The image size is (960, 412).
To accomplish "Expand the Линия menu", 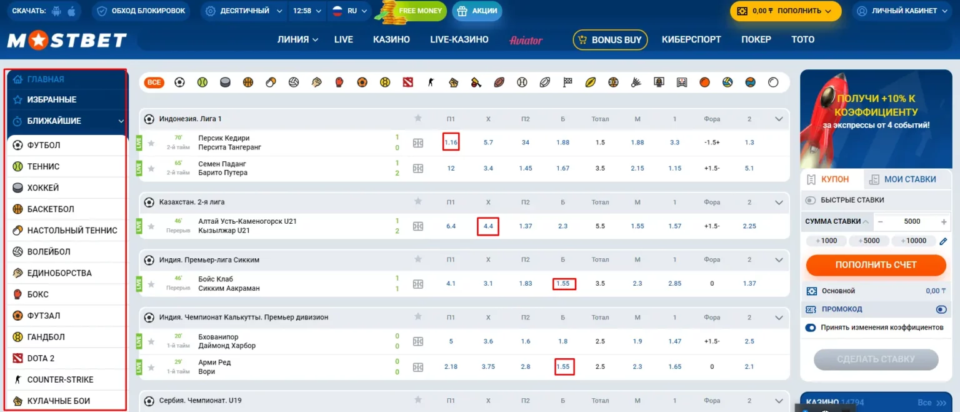I will [298, 39].
